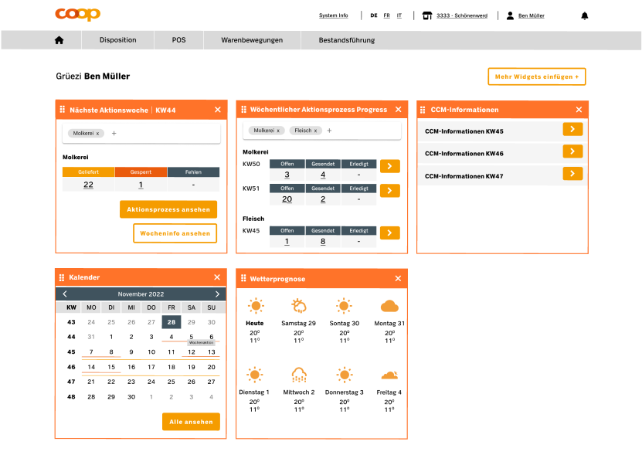Remove Fleisch tag in Aktionsprozess Progress widget
This screenshot has height=455, width=642.
click(x=315, y=131)
